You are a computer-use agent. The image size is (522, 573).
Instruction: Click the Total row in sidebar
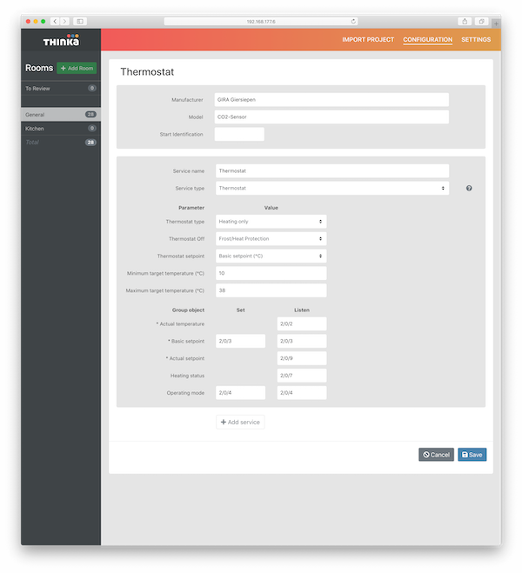point(61,142)
